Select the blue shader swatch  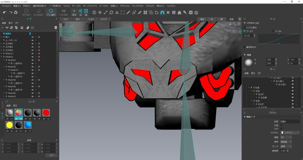coord(28,125)
